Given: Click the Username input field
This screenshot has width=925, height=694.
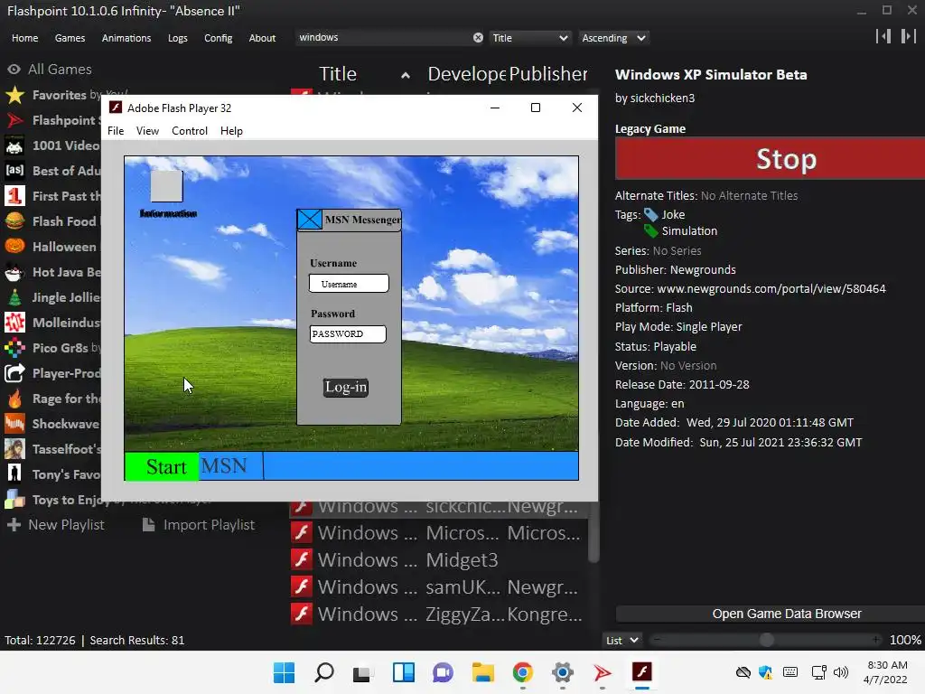Looking at the screenshot, I should [349, 283].
